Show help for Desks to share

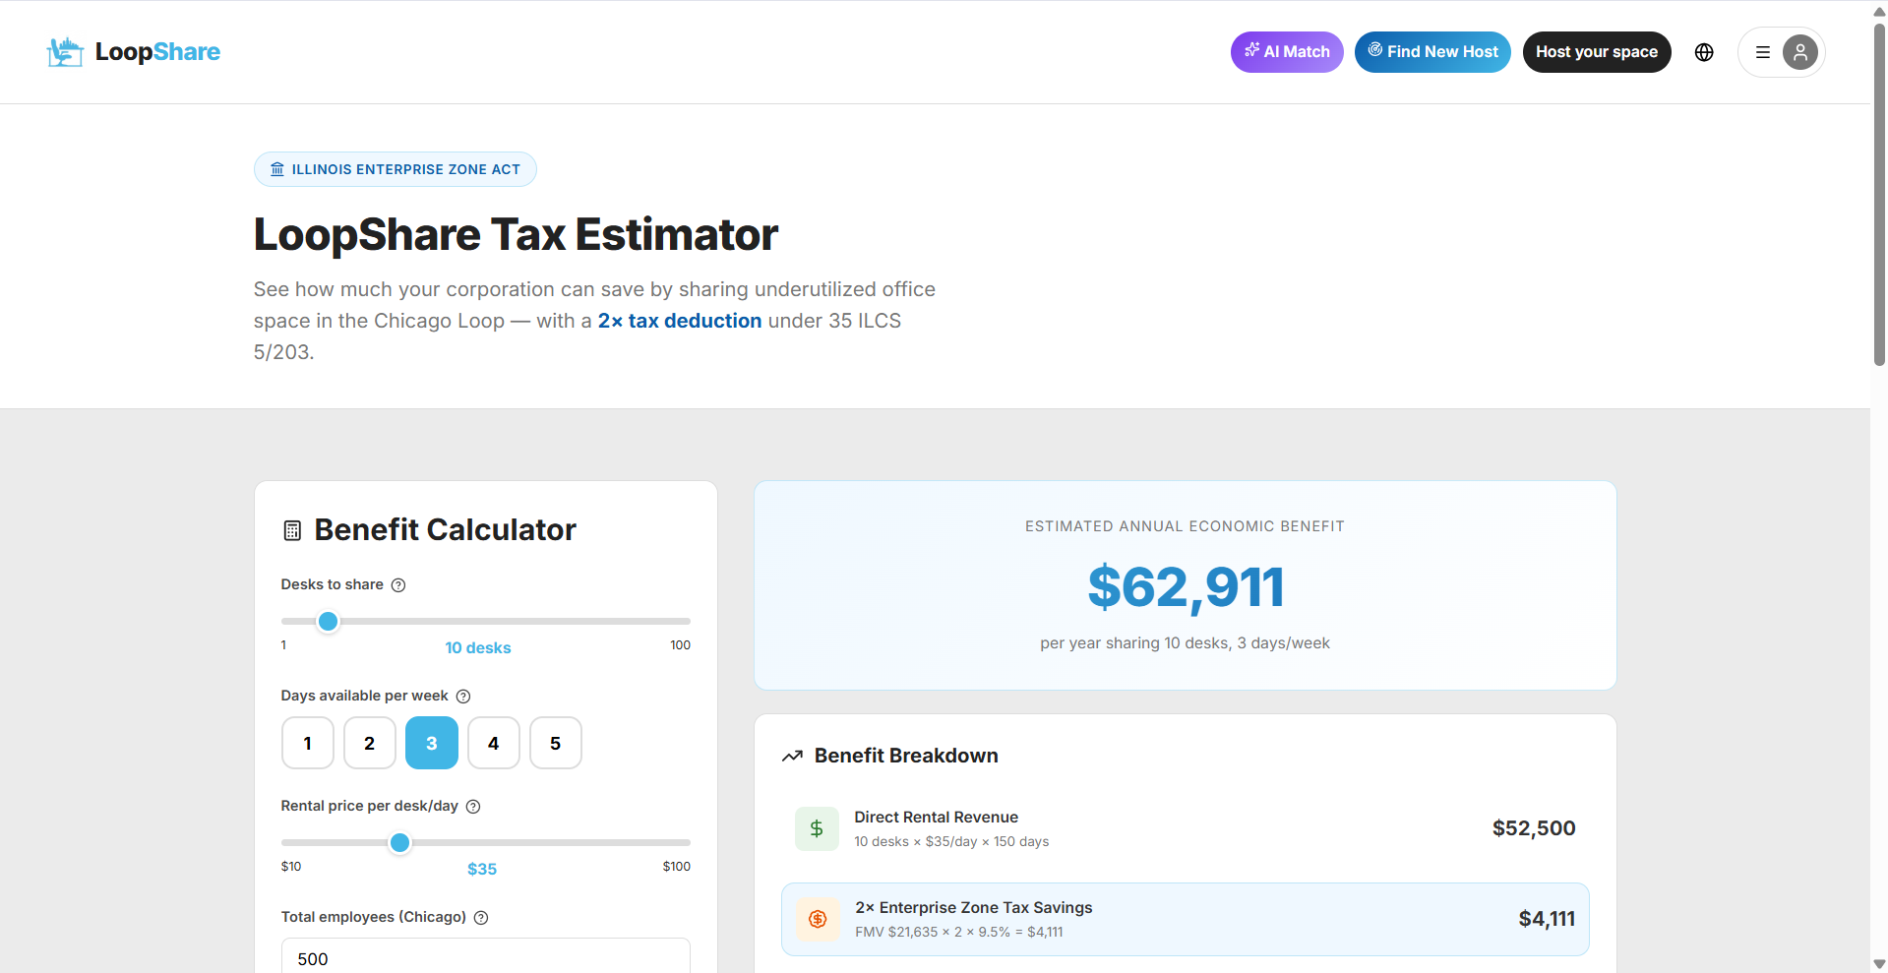click(x=398, y=585)
